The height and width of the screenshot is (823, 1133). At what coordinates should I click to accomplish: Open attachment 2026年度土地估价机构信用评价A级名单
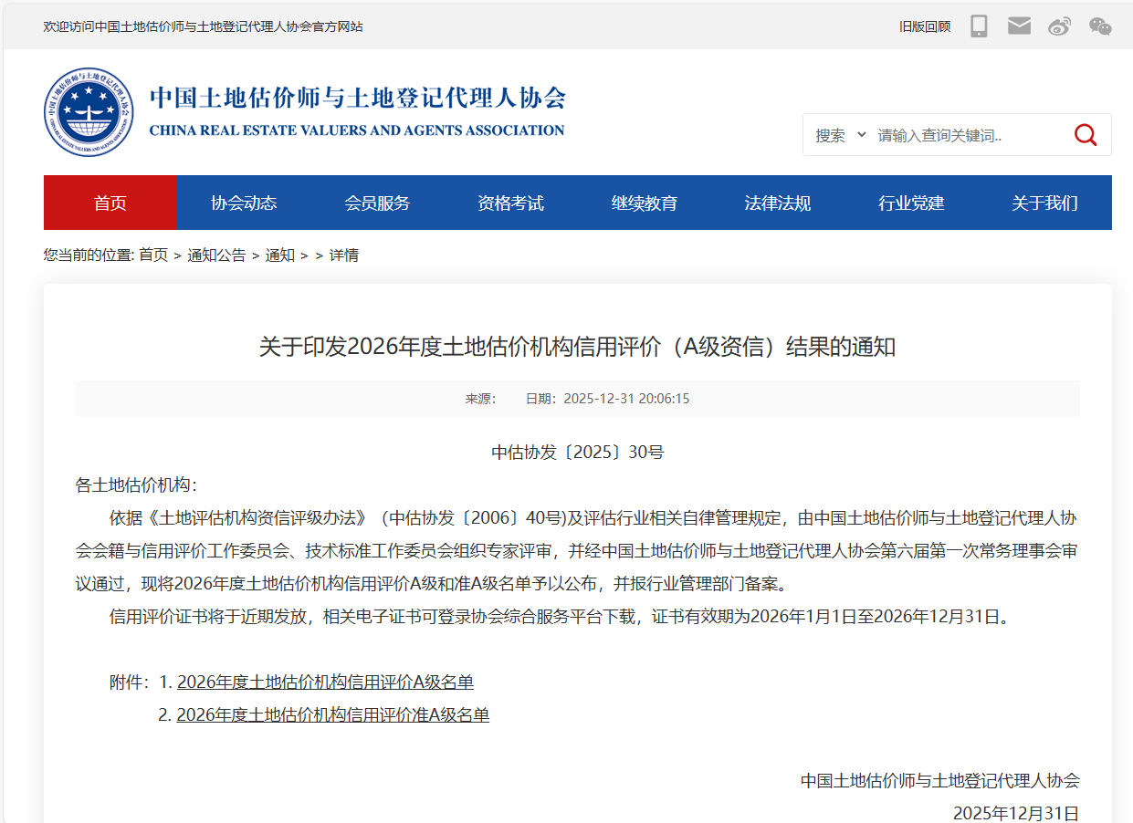pyautogui.click(x=325, y=682)
